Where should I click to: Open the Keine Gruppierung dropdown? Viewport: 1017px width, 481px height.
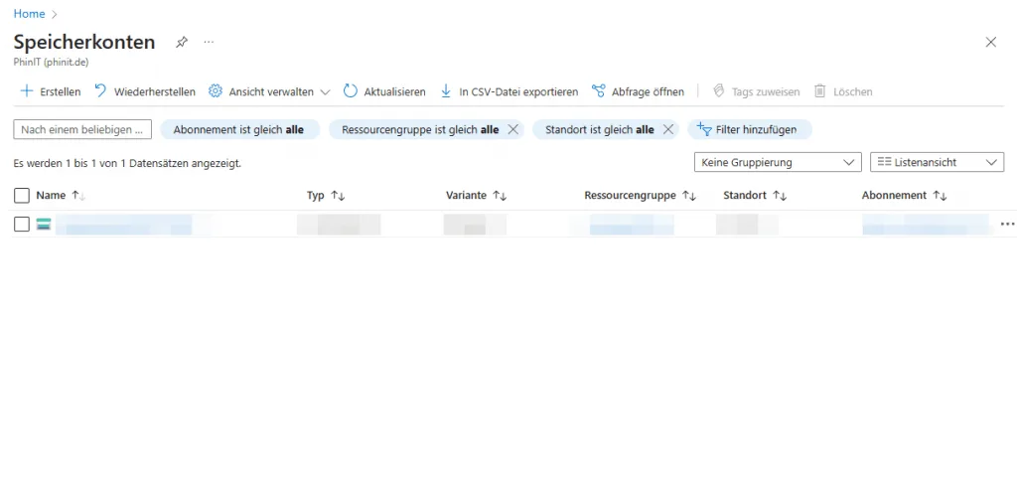(x=777, y=162)
